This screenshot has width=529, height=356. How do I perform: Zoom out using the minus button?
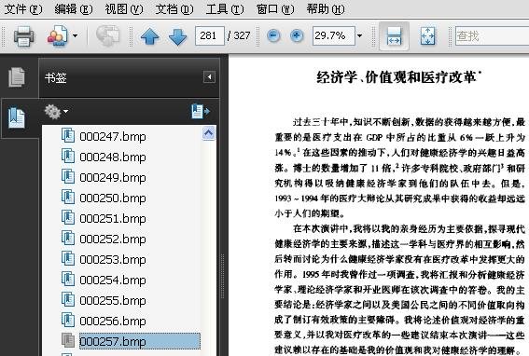pos(273,35)
